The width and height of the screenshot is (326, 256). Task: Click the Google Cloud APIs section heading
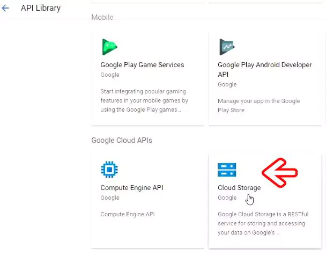point(121,140)
